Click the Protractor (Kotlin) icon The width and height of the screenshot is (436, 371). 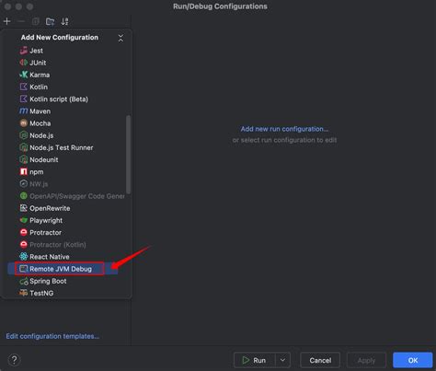click(24, 244)
